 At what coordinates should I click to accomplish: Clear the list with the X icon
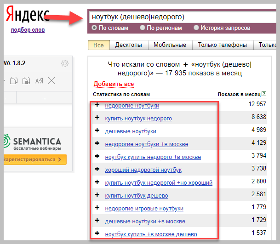[x=51, y=80]
